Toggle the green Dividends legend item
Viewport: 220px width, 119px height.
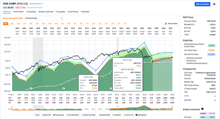116,115
